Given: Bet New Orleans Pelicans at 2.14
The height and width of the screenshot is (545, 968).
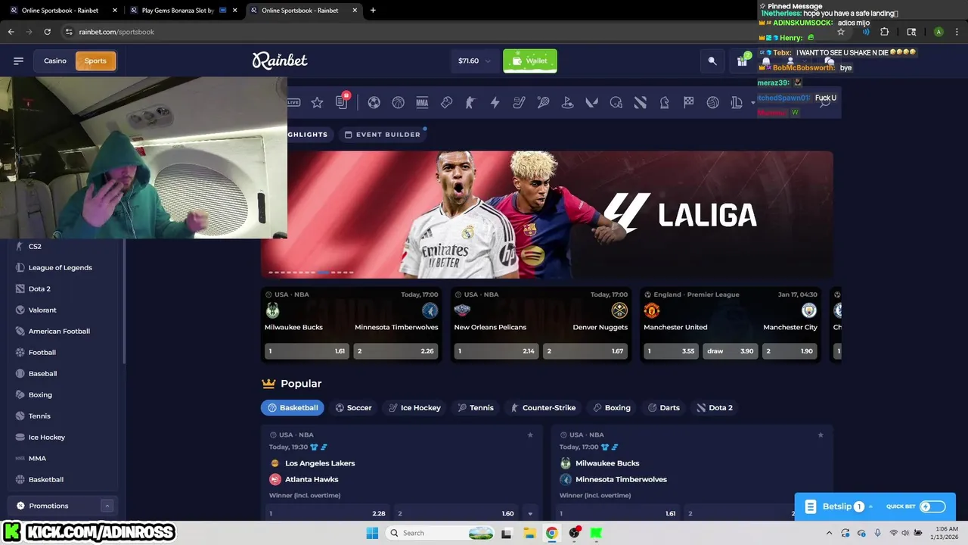Looking at the screenshot, I should pos(496,351).
